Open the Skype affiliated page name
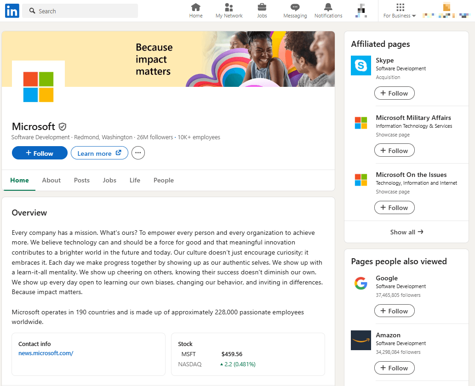This screenshot has width=475, height=386. pos(385,60)
